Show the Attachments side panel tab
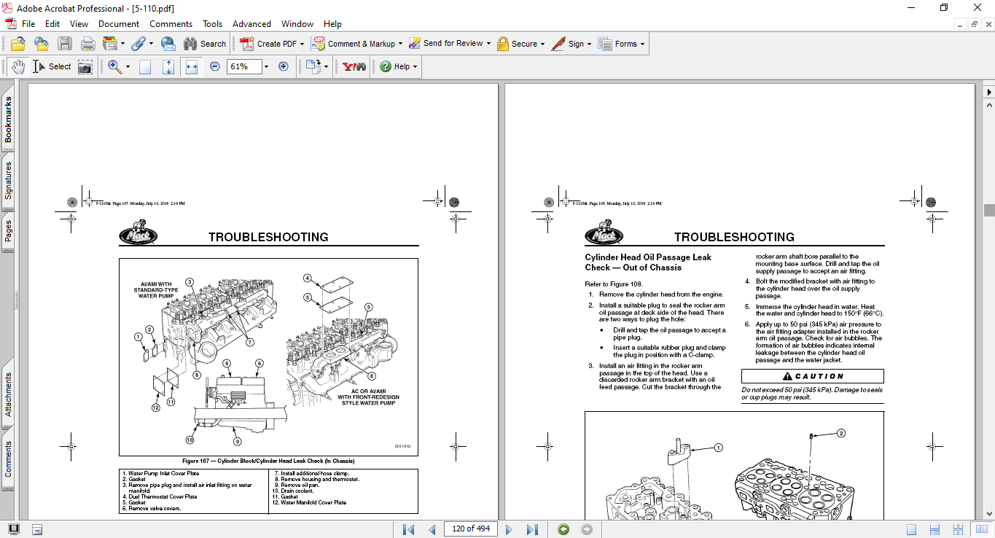Viewport: 995px width, 538px height. [x=8, y=395]
